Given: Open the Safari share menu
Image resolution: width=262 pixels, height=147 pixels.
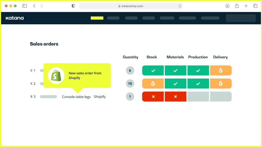Looking at the screenshot, I should pos(237,6).
